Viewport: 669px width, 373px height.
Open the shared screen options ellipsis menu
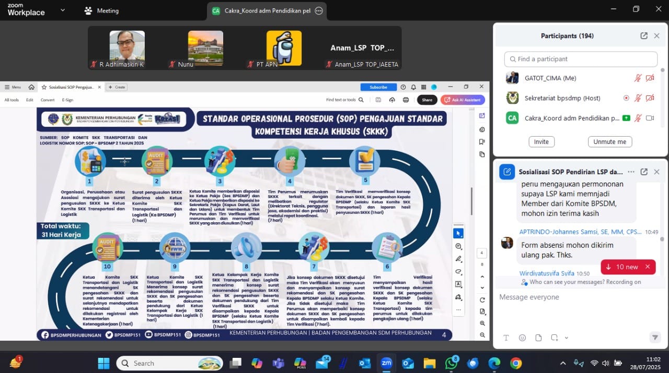click(x=319, y=10)
